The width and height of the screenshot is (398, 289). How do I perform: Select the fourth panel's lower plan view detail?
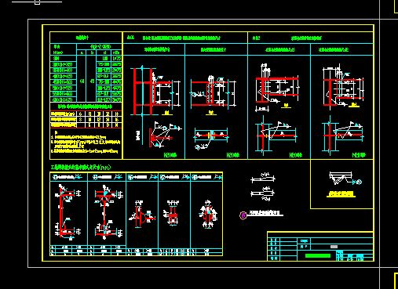point(343,135)
